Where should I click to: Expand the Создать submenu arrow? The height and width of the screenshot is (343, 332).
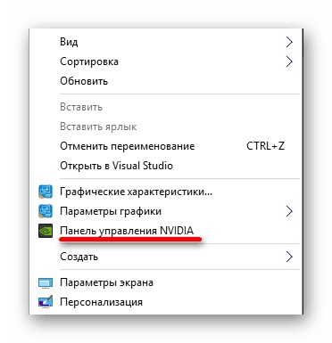[x=289, y=257]
